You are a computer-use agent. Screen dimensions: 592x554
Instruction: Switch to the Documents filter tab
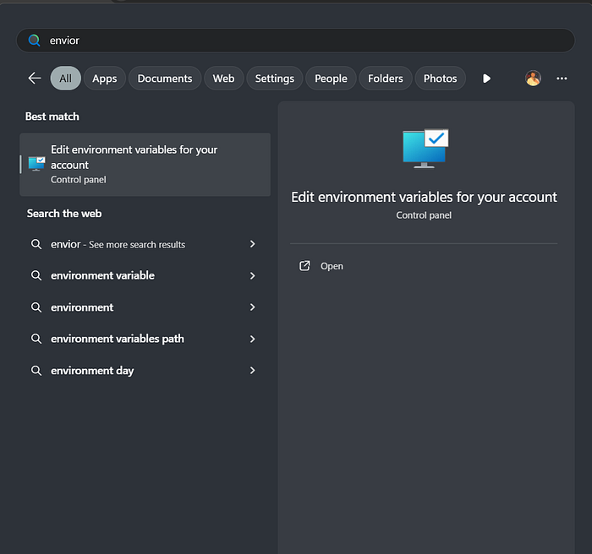click(x=165, y=79)
